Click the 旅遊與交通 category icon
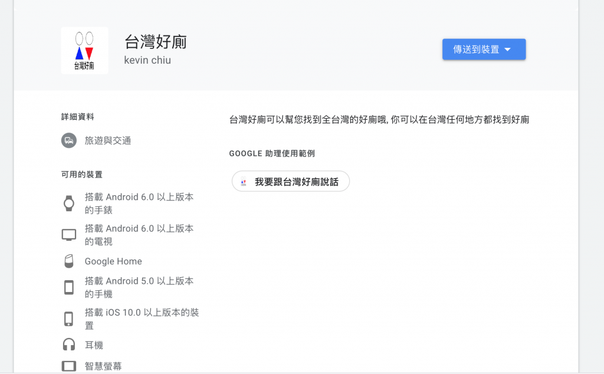The height and width of the screenshot is (374, 604). pyautogui.click(x=69, y=140)
